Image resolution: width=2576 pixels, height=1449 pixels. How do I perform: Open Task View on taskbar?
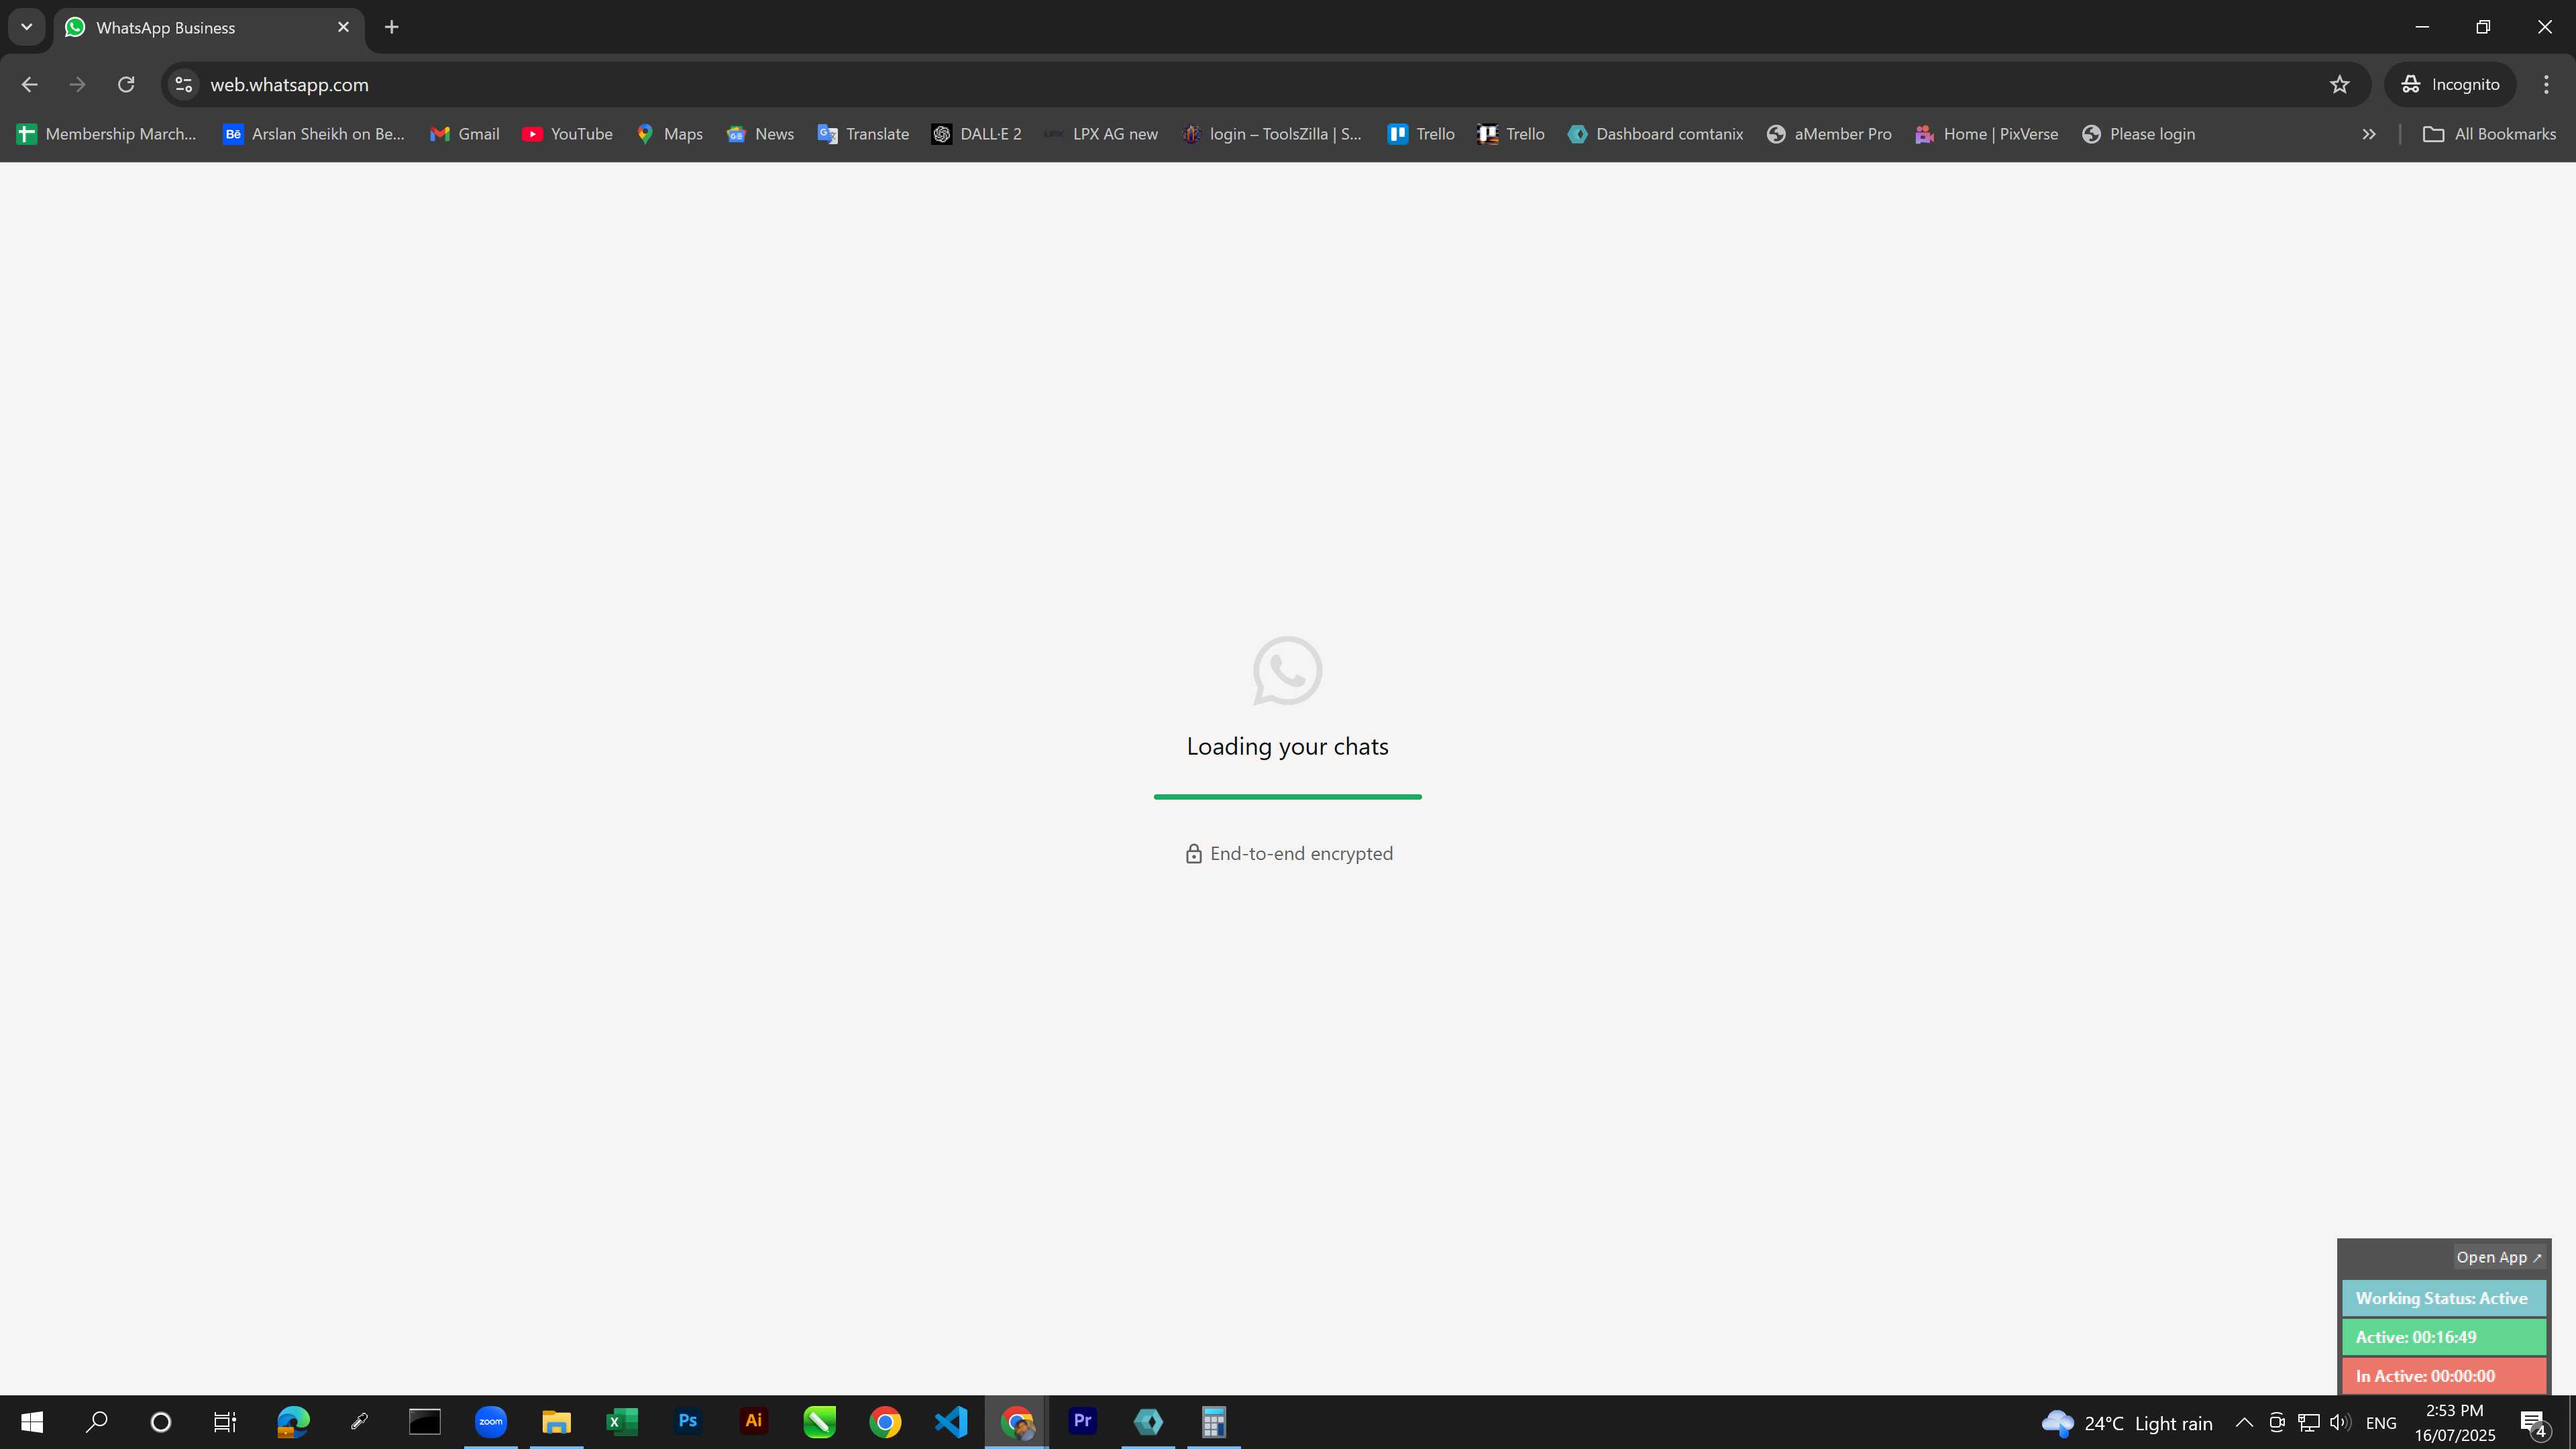point(225,1422)
